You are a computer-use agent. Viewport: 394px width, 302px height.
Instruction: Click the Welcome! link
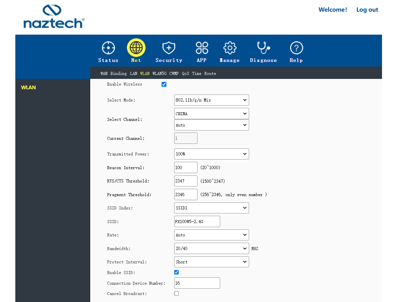click(333, 10)
